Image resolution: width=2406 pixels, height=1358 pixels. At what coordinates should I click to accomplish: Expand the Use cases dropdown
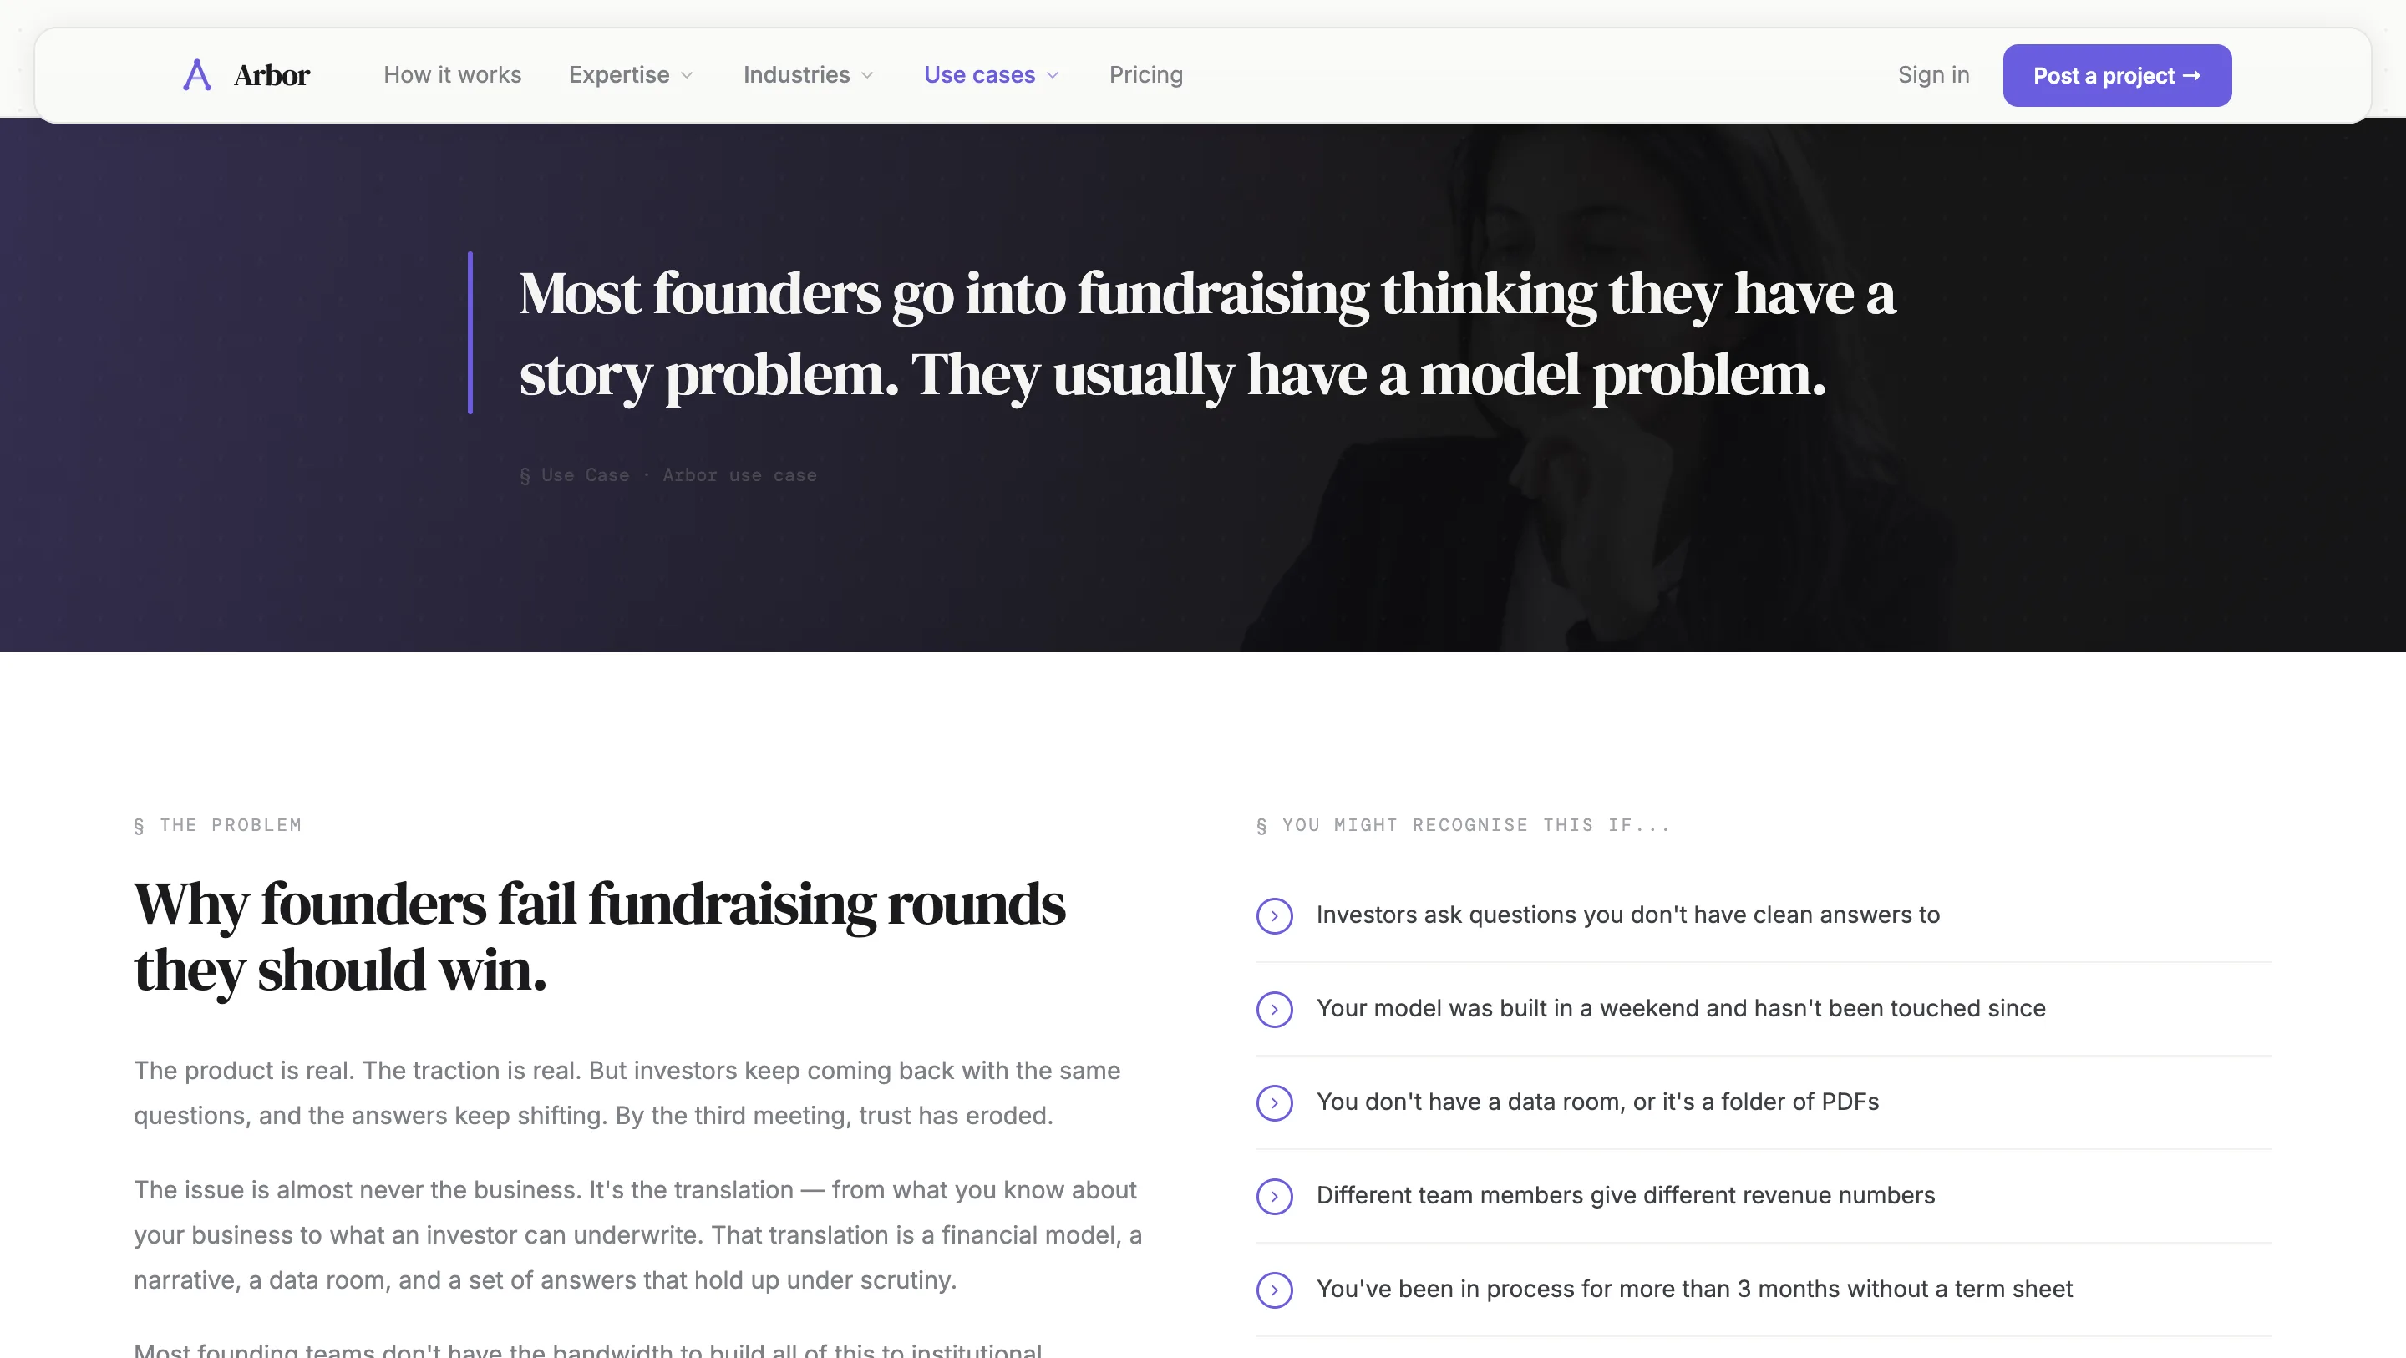coord(991,74)
